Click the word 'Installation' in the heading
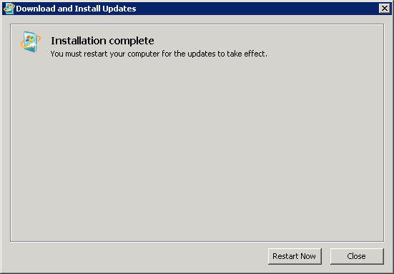 79,41
